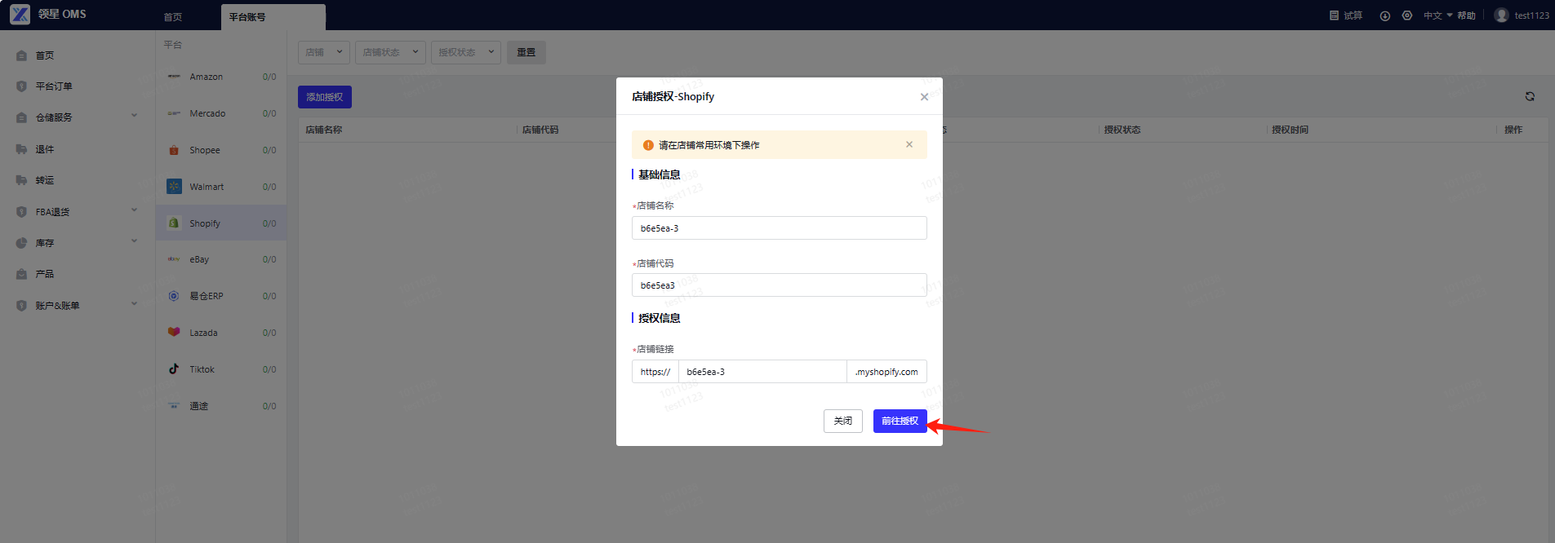Open the 首页 sidebar home icon
The image size is (1555, 543).
[22, 55]
